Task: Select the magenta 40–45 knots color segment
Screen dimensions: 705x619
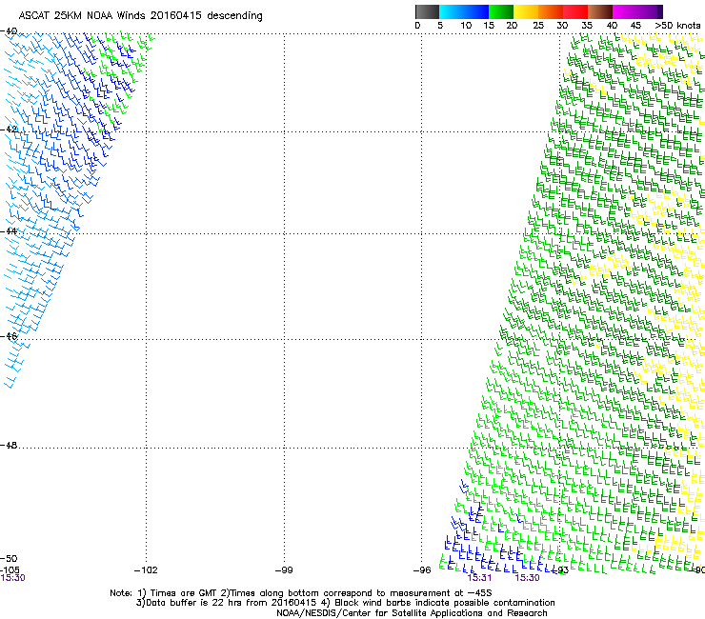Action: click(625, 11)
